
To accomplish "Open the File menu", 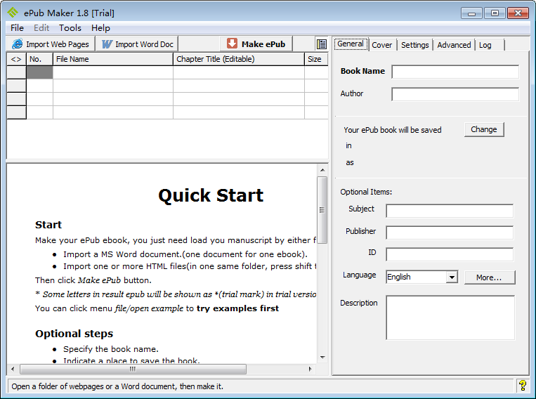I will (17, 28).
